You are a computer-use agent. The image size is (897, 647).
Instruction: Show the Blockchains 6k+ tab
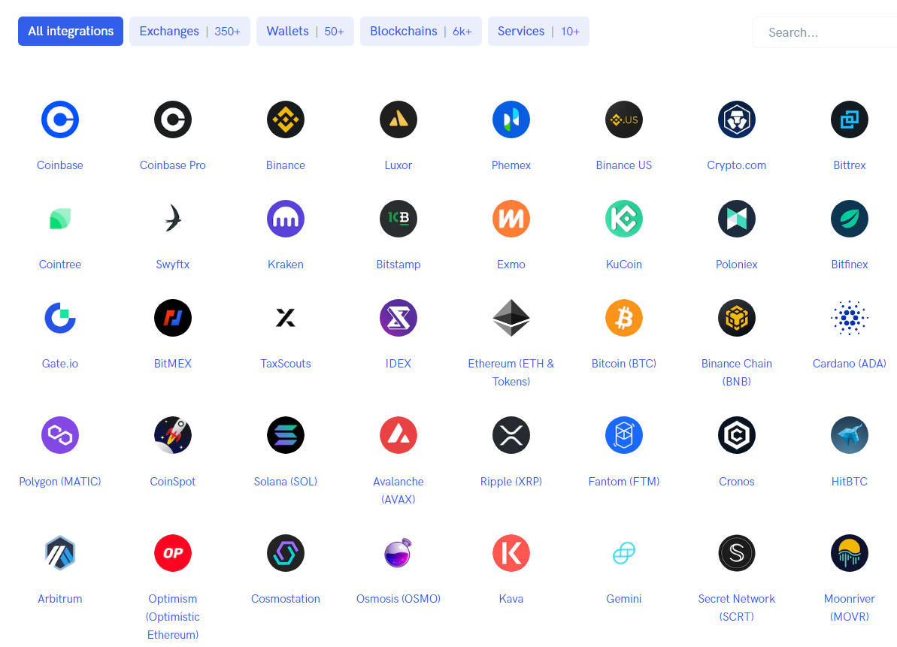pyautogui.click(x=420, y=32)
